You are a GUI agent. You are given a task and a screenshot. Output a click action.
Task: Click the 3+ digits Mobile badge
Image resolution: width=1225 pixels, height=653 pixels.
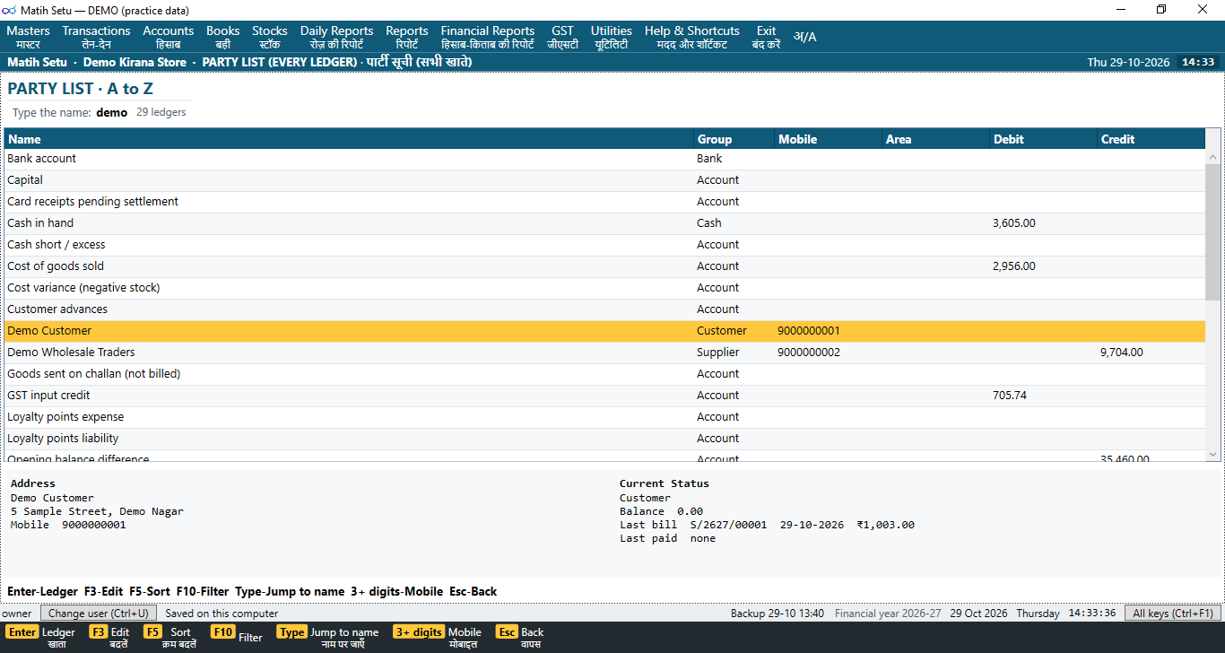pyautogui.click(x=437, y=638)
